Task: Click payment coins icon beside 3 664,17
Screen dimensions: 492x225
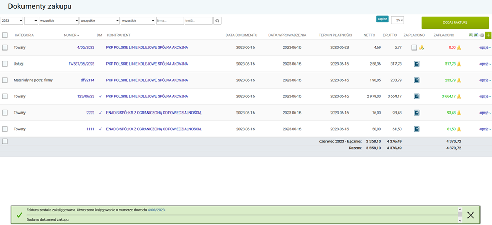Action: [459, 96]
